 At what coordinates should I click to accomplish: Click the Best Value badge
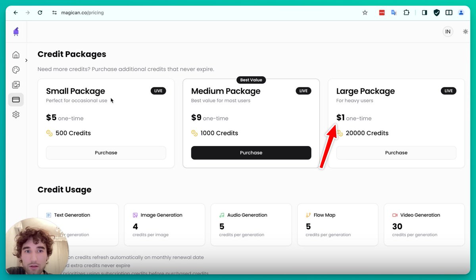click(251, 80)
